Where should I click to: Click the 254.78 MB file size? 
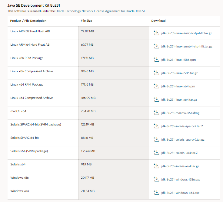coord(88,111)
